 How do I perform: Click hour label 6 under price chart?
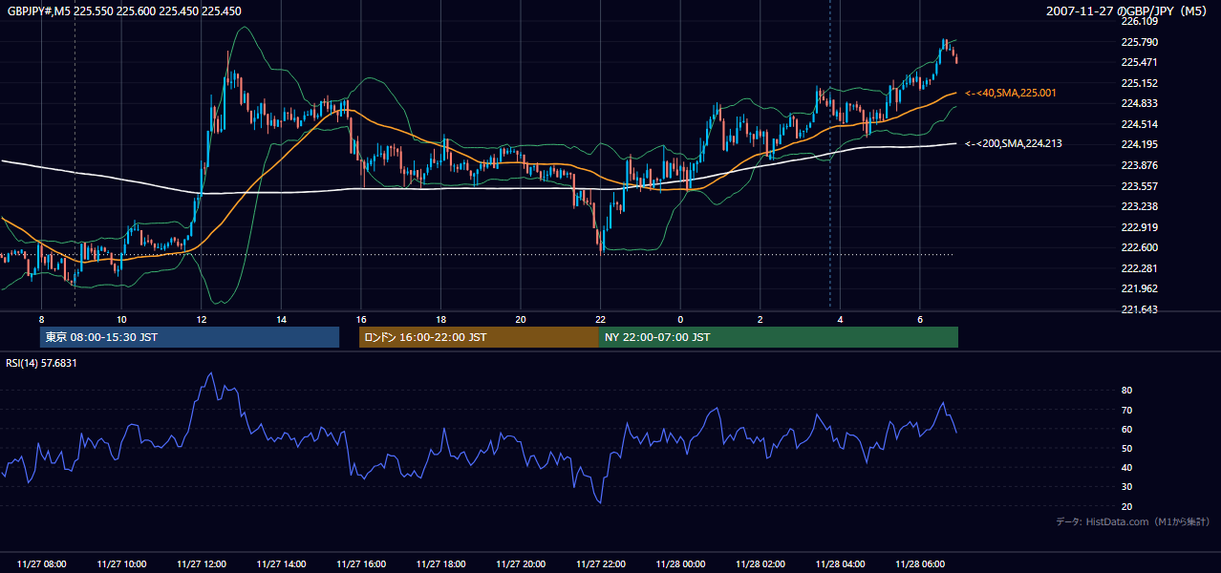pos(919,319)
